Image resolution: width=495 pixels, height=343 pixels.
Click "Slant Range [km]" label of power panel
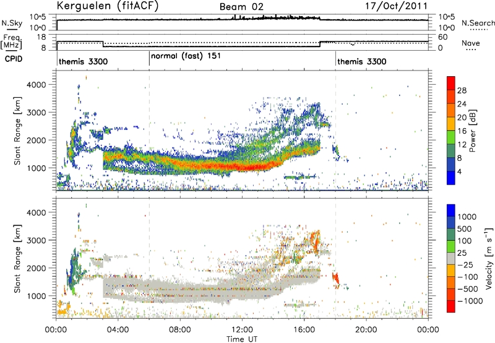17,131
